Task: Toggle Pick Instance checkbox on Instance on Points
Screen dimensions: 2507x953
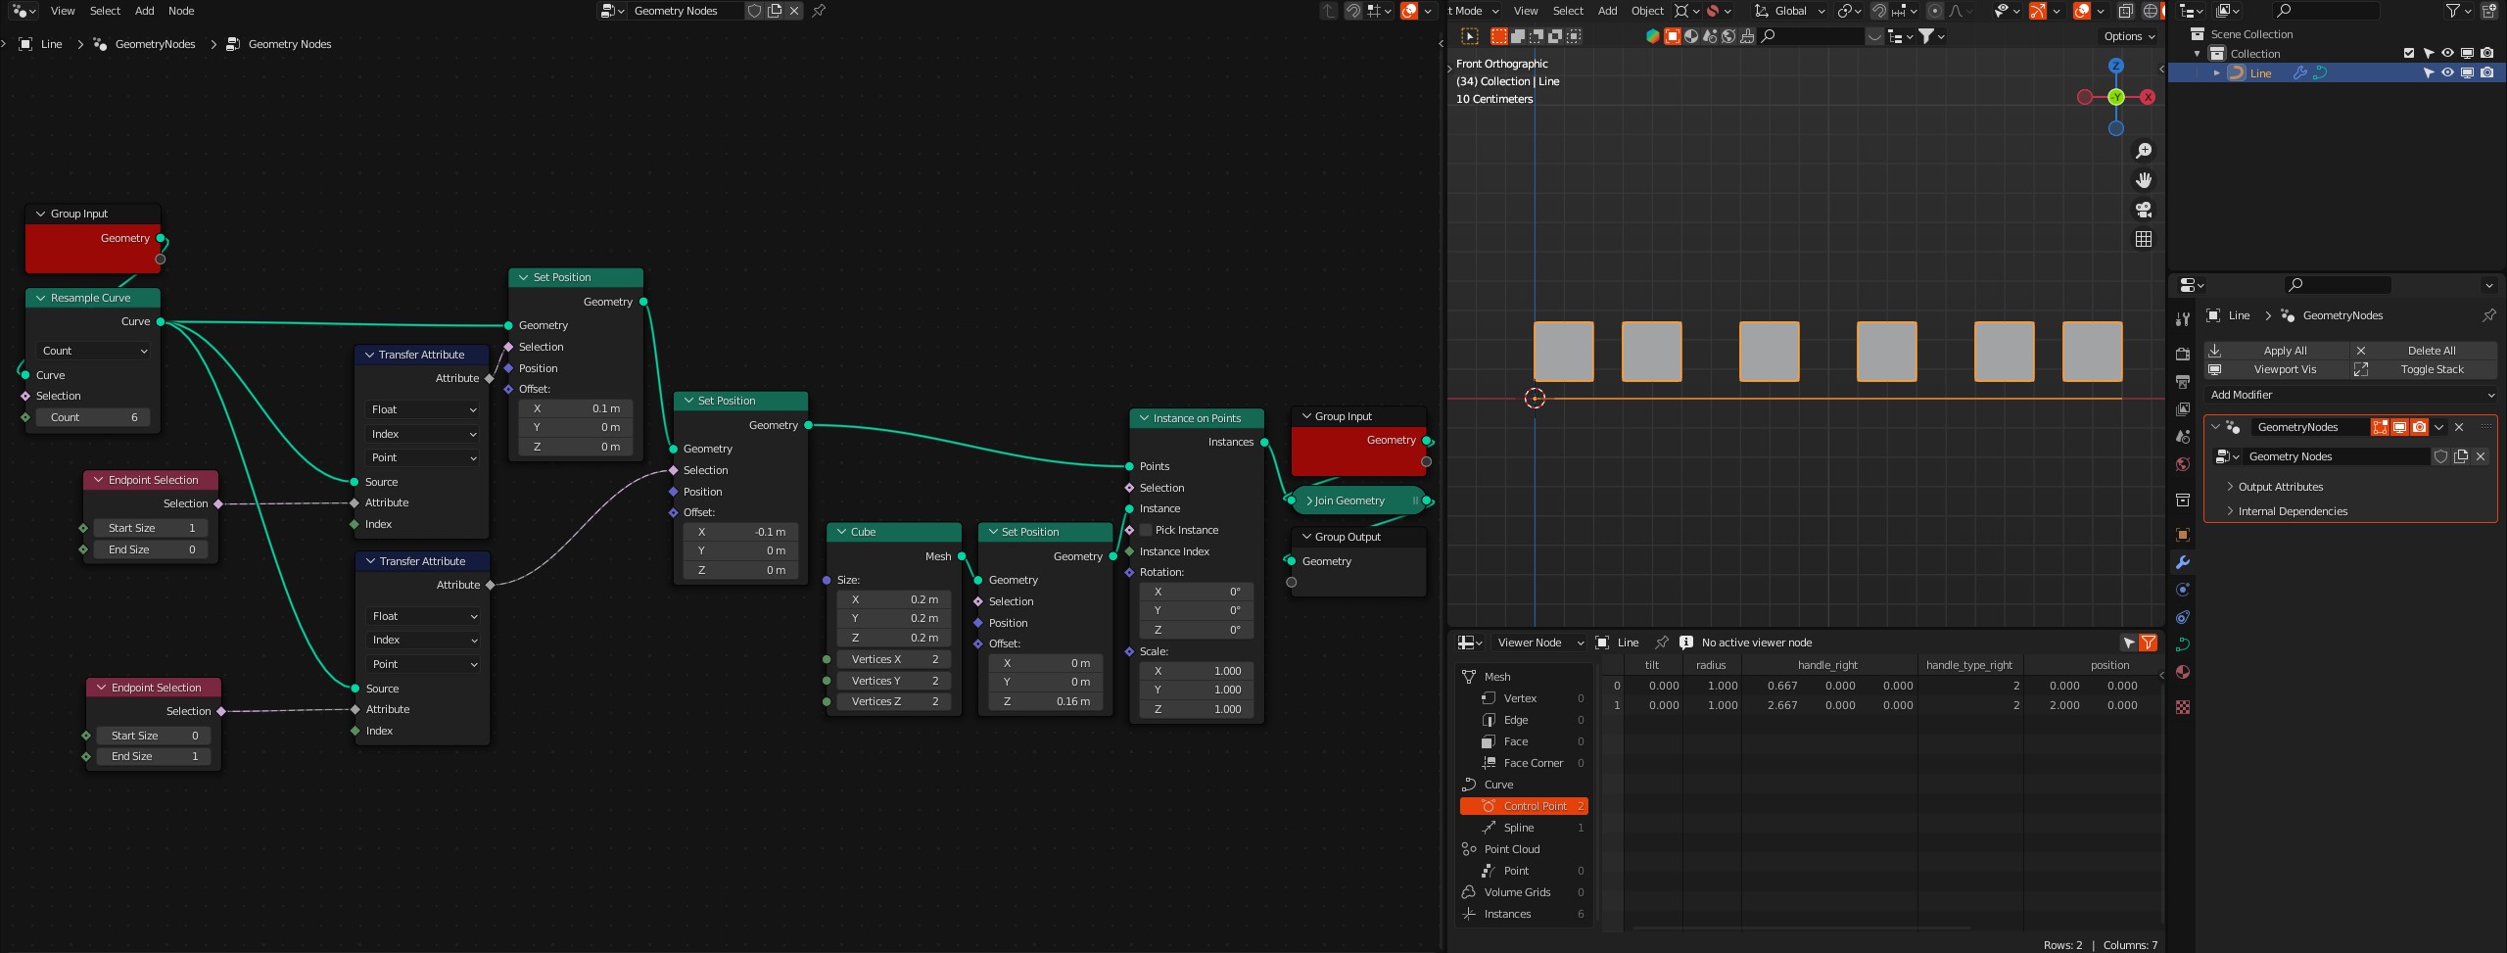Action: [x=1146, y=530]
